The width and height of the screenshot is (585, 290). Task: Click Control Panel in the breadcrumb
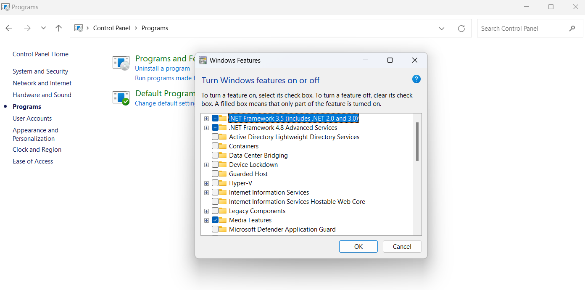[x=112, y=28]
